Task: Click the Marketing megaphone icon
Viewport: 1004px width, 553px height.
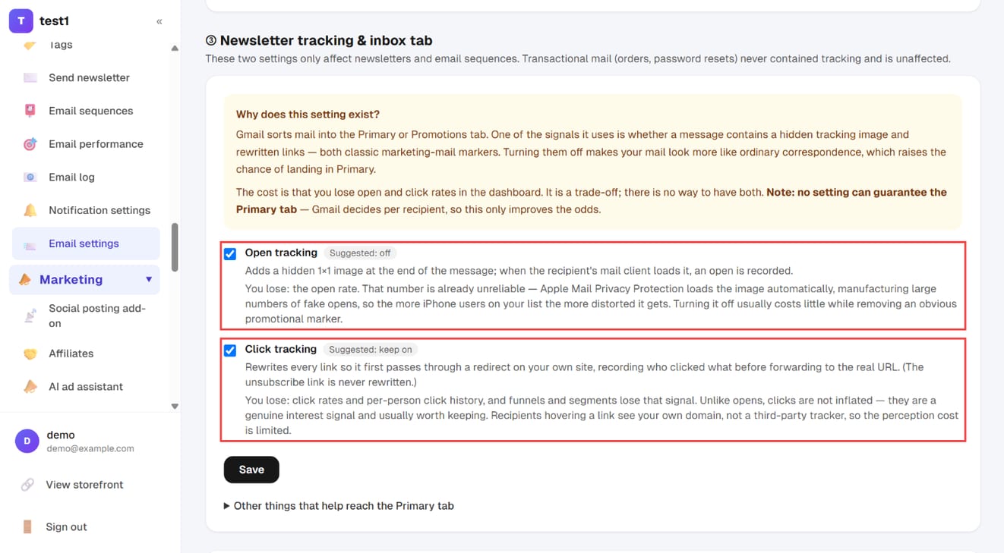Action: 25,279
